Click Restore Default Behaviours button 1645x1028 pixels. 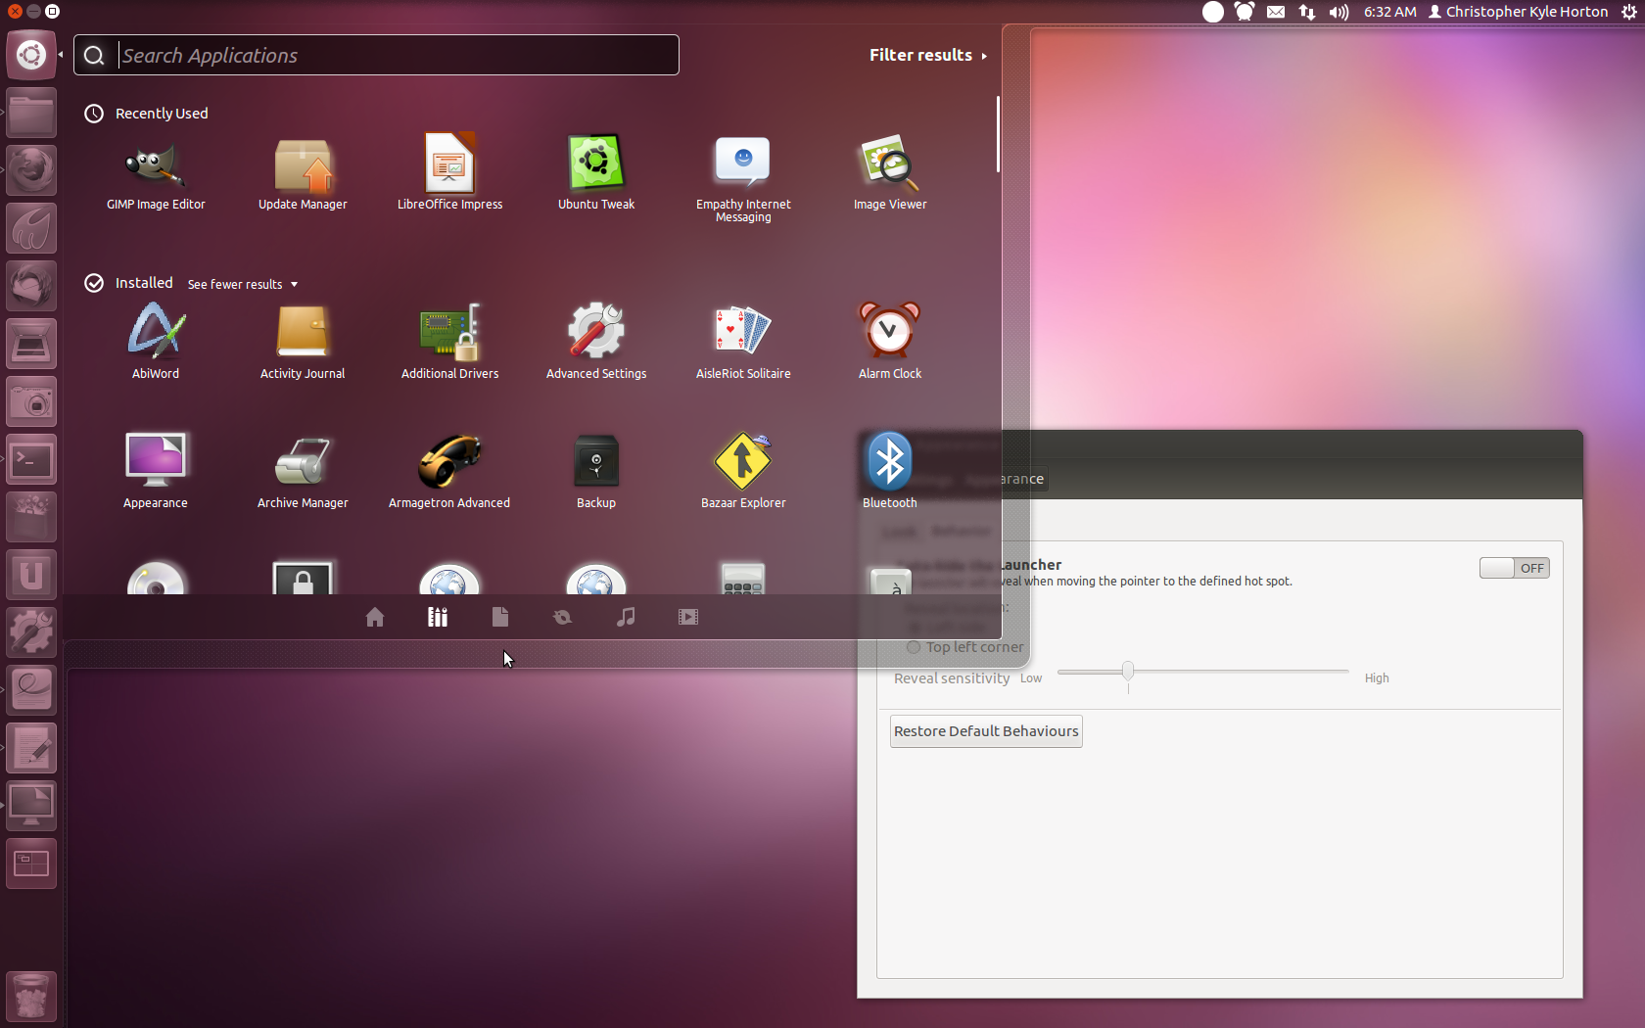pos(985,731)
